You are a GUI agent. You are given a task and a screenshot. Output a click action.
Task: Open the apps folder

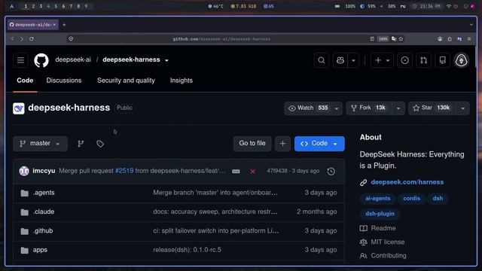(40, 250)
